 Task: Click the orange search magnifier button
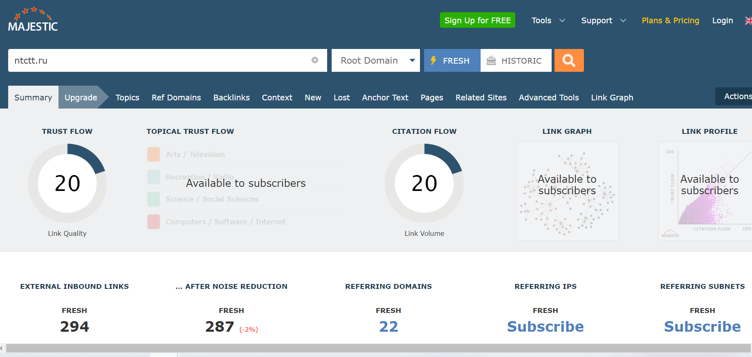tap(569, 60)
